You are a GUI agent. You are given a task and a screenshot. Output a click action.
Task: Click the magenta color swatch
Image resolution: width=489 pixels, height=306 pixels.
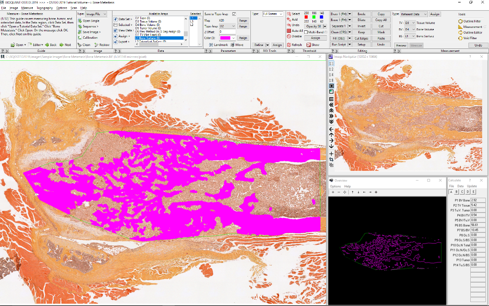[225, 38]
